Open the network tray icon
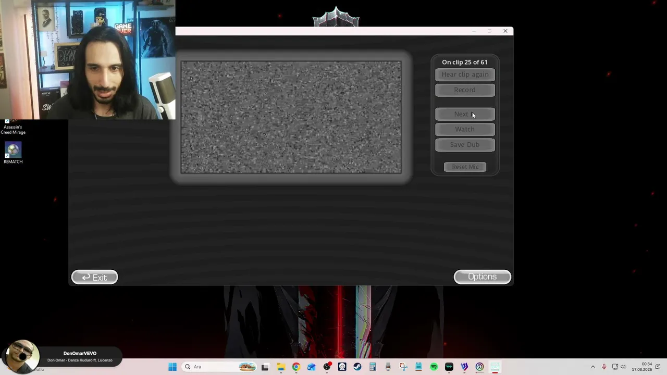 click(x=615, y=367)
